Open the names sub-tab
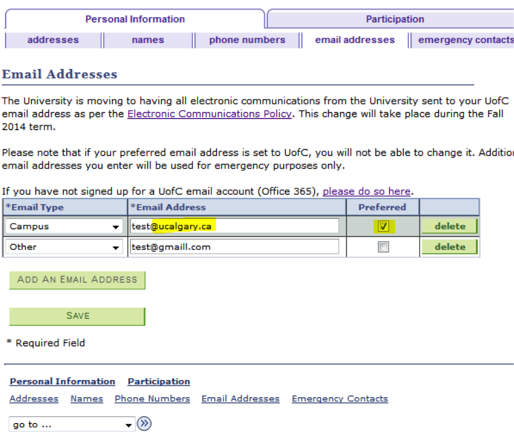The width and height of the screenshot is (514, 439). [148, 40]
